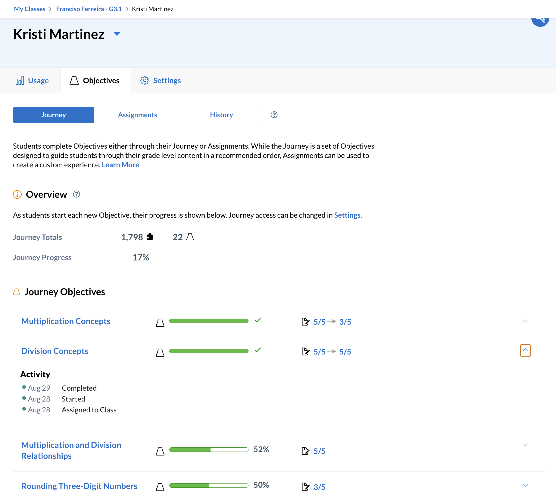
Task: Click quiz icon in Division Concepts row
Action: pyautogui.click(x=305, y=351)
